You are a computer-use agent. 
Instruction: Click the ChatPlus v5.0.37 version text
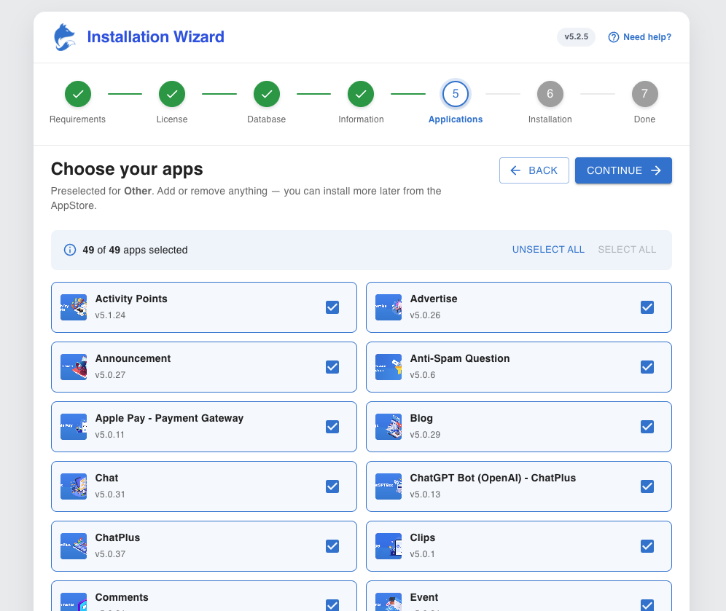[x=110, y=554]
